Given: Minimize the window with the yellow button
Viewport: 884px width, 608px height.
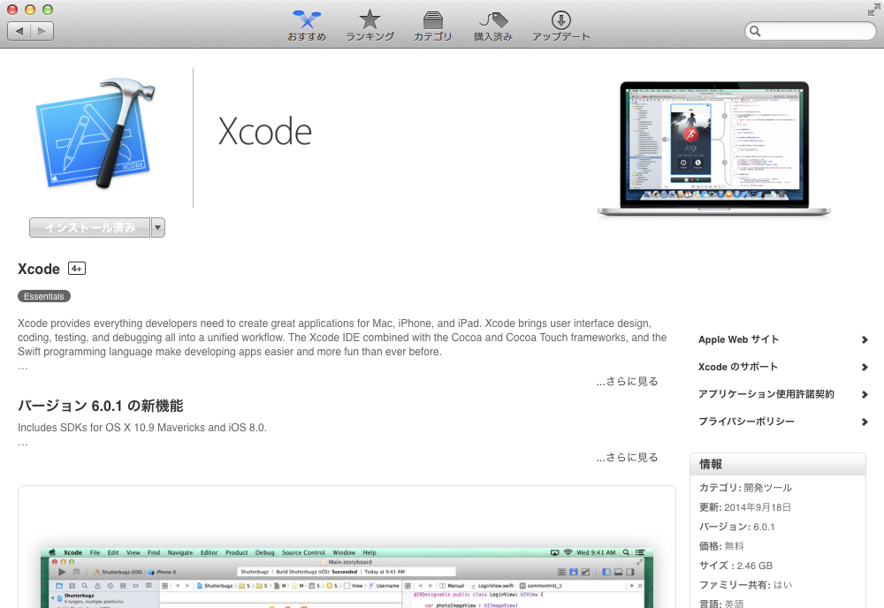Looking at the screenshot, I should 30,10.
